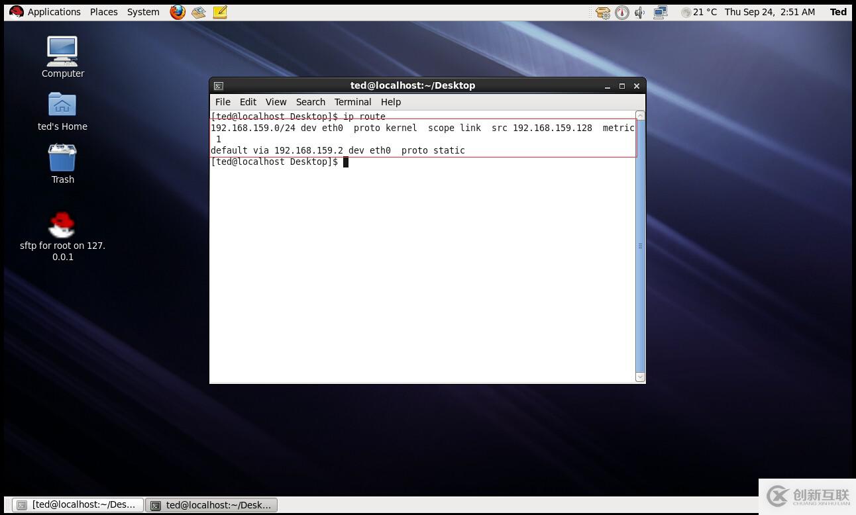The height and width of the screenshot is (515, 856).
Task: Open the terminal View menu
Action: click(x=276, y=102)
